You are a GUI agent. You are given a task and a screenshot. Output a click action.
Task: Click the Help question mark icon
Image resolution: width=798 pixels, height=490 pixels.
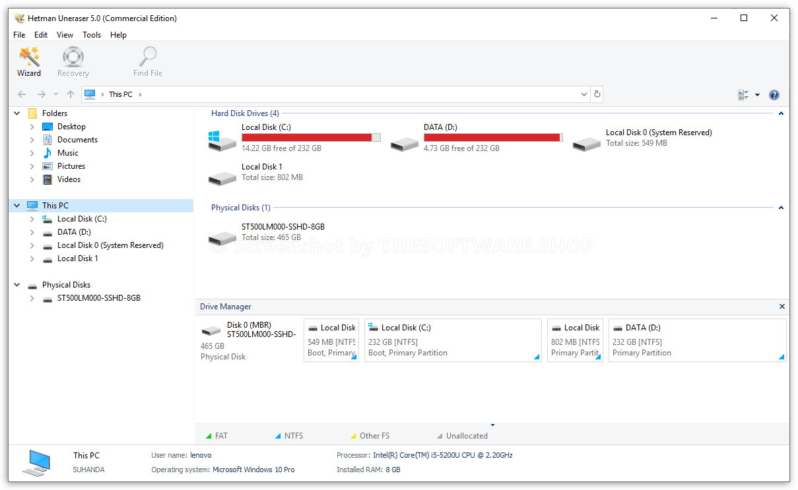[x=774, y=94]
